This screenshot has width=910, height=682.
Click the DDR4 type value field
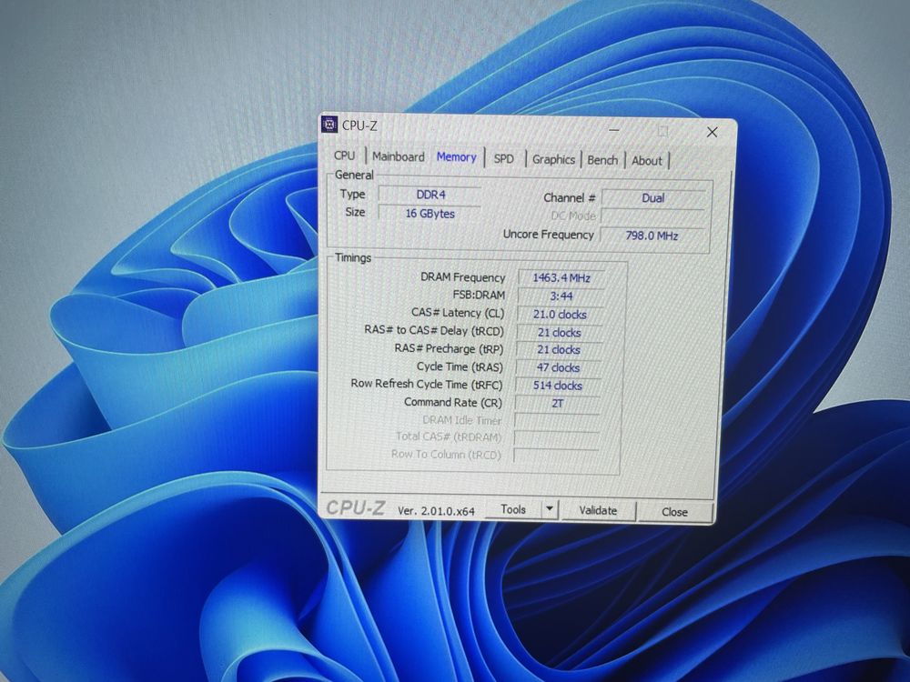coord(430,195)
